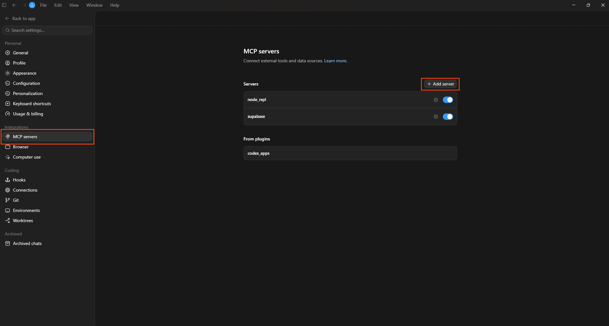609x326 pixels.
Task: Open the File menu
Action: point(43,5)
